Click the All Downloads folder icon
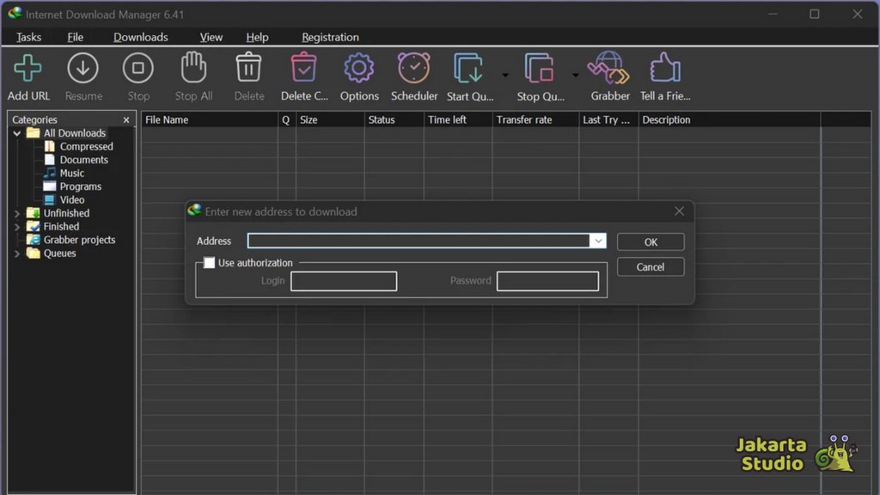 click(x=34, y=133)
